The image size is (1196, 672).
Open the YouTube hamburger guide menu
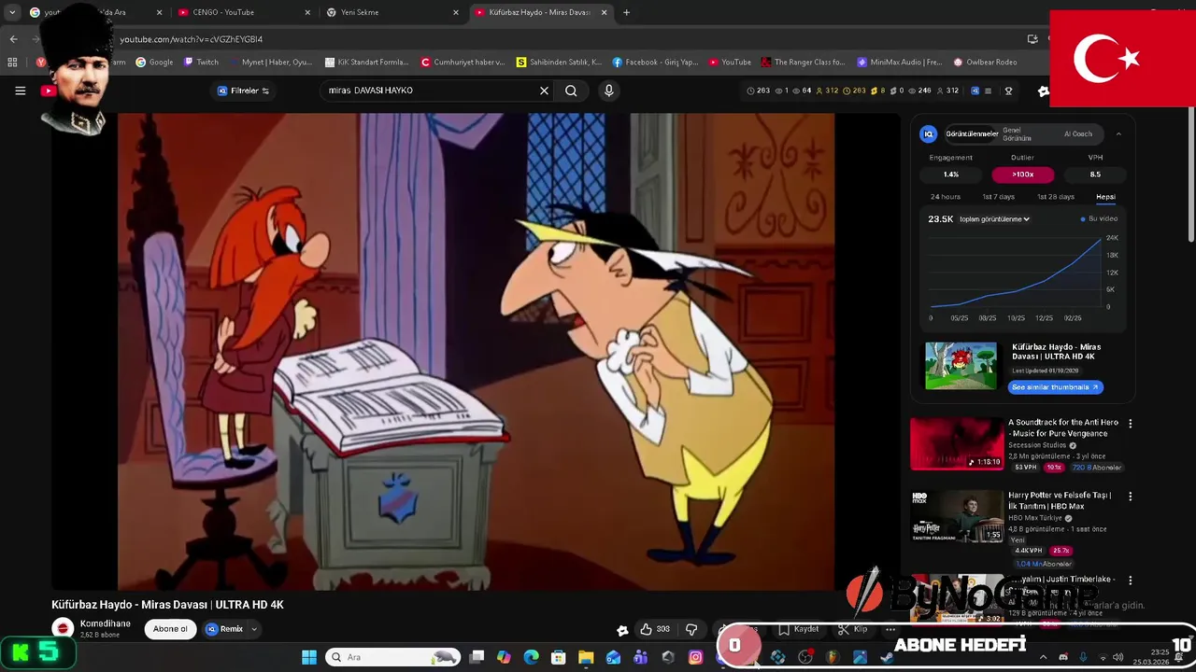click(x=20, y=91)
